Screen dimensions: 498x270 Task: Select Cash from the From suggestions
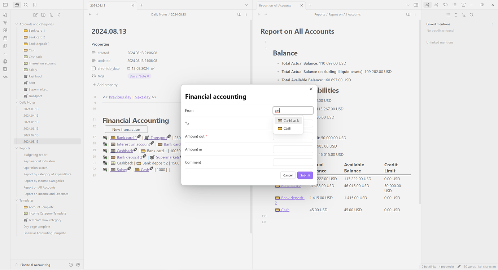pyautogui.click(x=288, y=128)
